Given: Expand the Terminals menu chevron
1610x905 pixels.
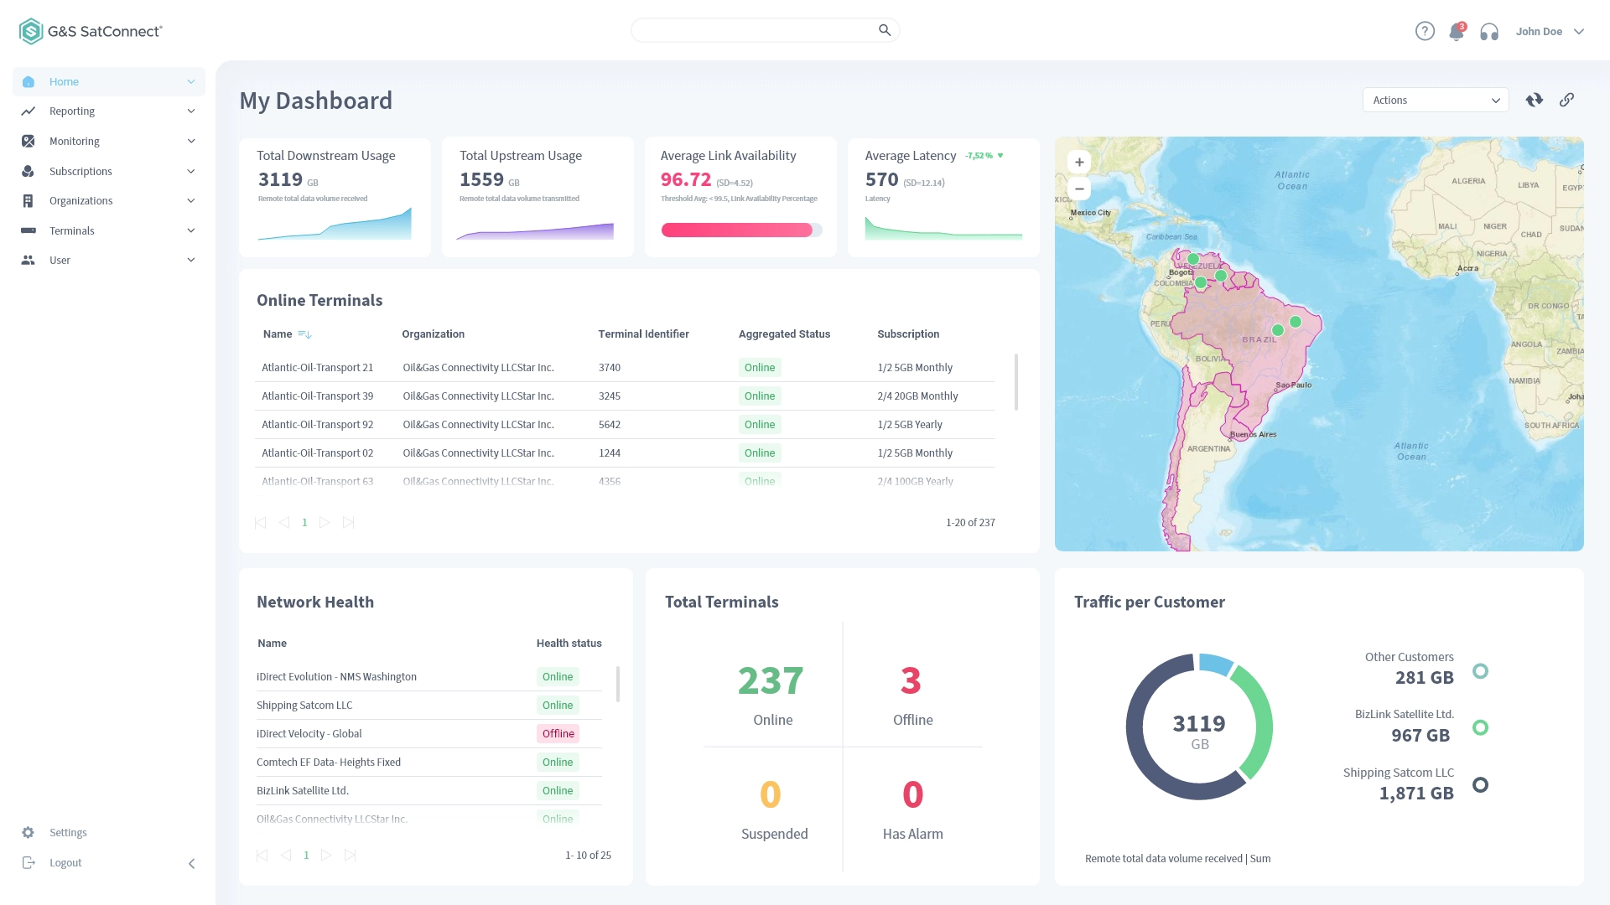Looking at the screenshot, I should click(191, 230).
